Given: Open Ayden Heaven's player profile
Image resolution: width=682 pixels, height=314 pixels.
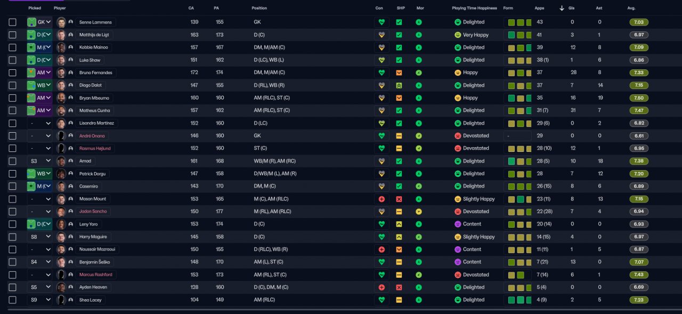Looking at the screenshot, I should (x=93, y=287).
